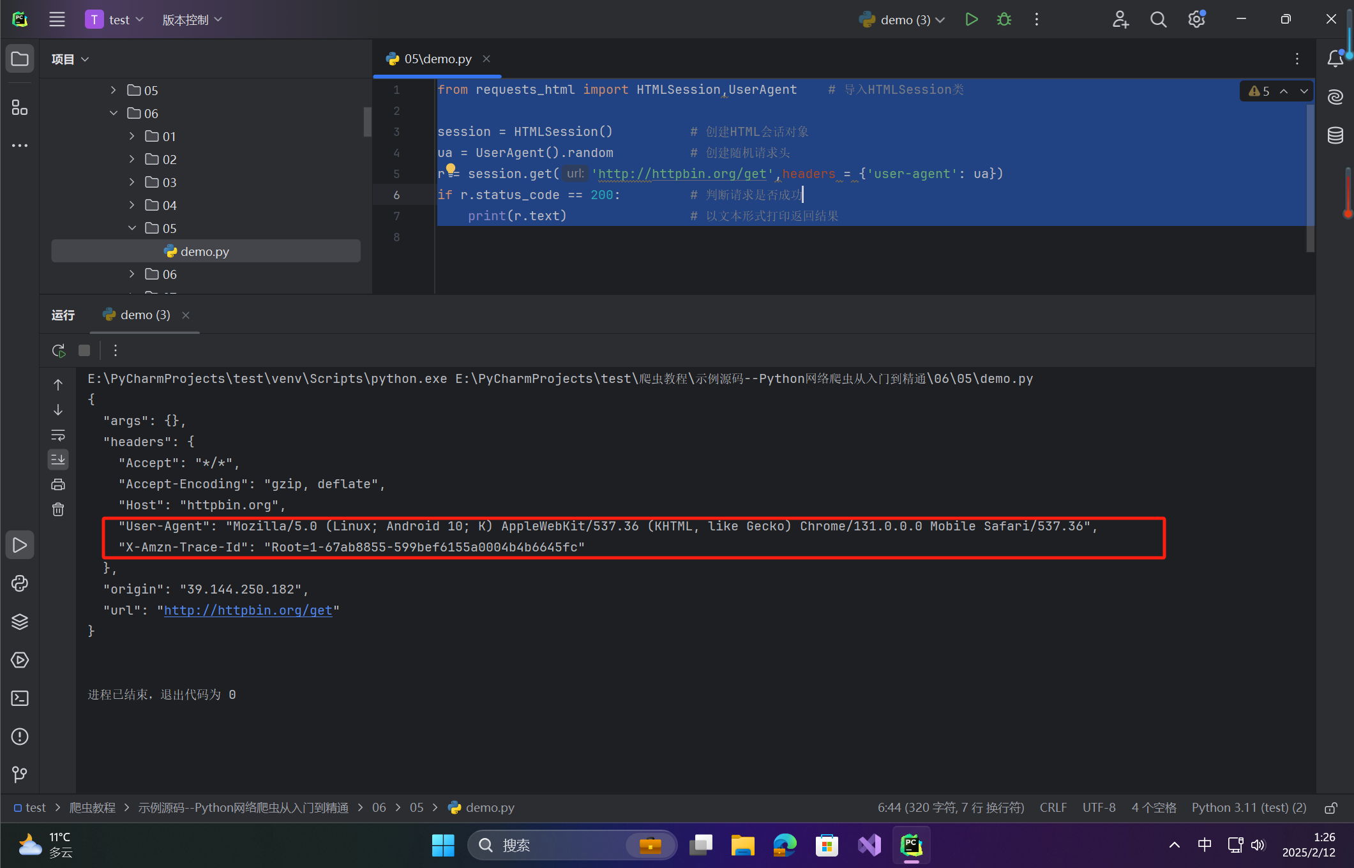Go to next highlighted problem arrow
Viewport: 1354px width, 868px height.
(1304, 91)
